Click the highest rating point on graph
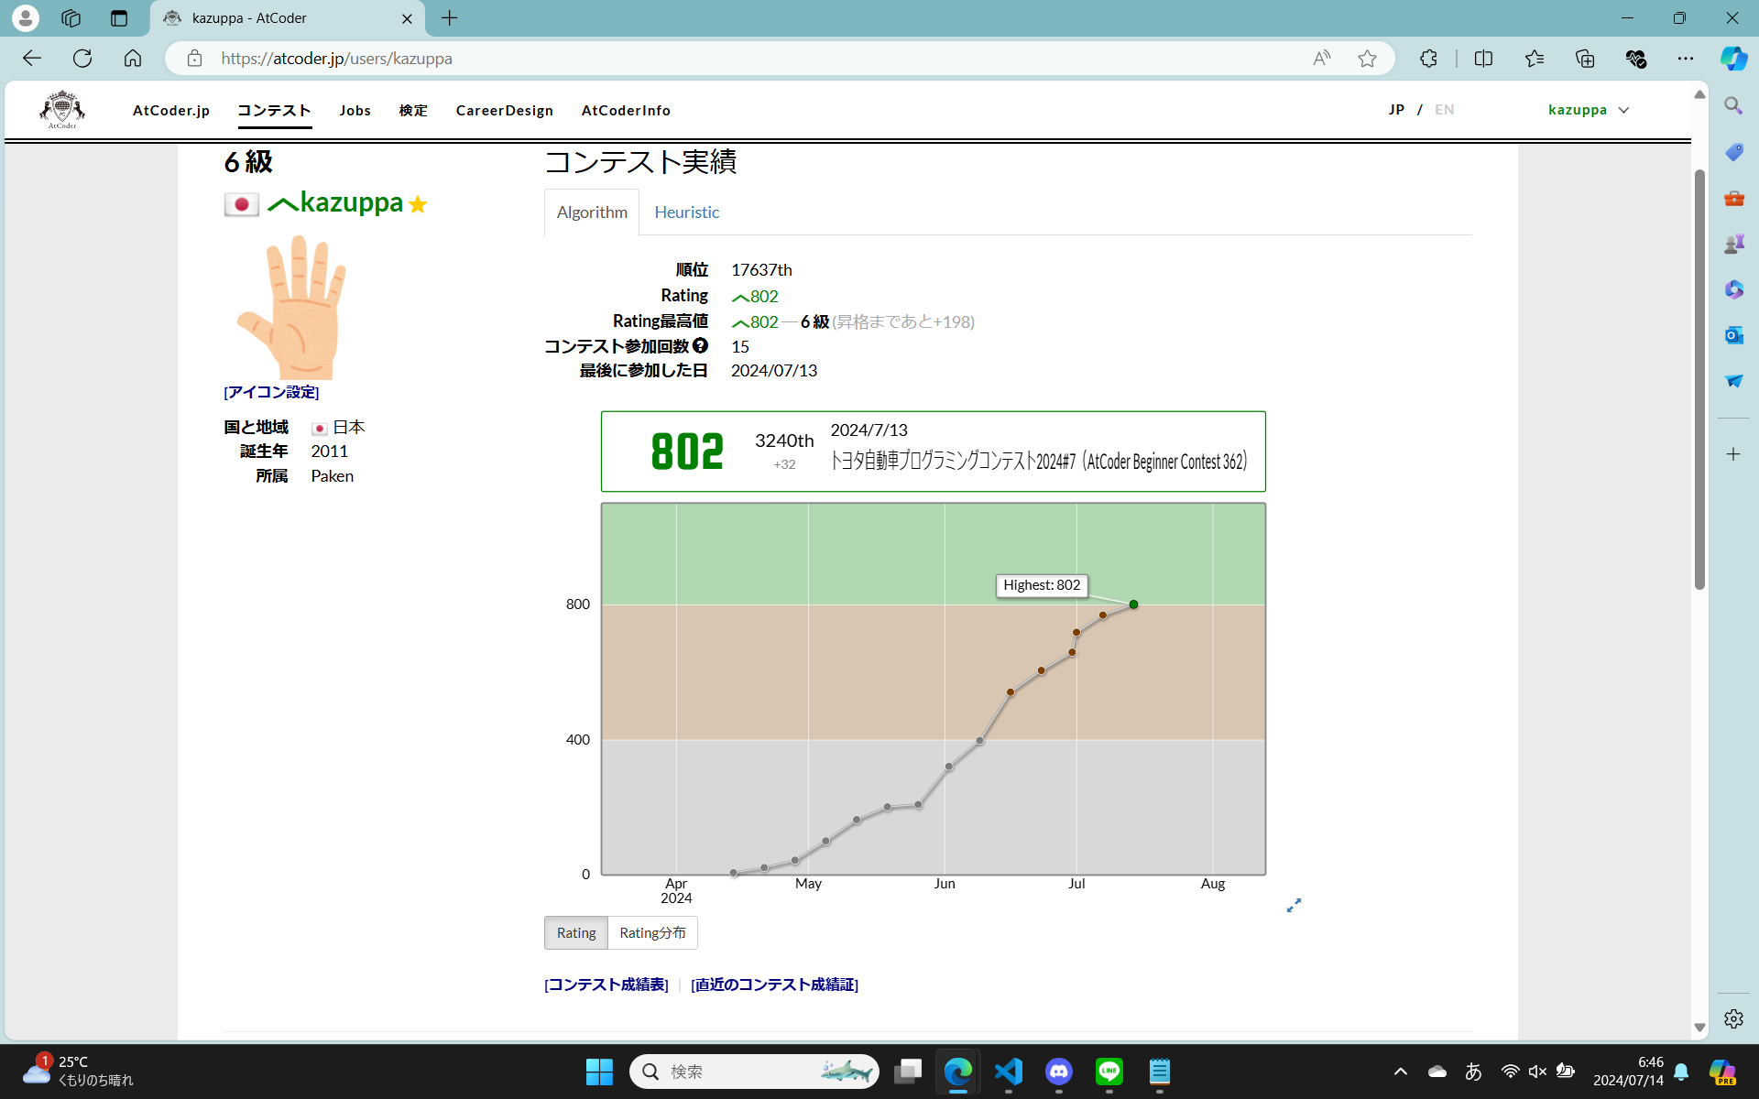The width and height of the screenshot is (1759, 1099). tap(1133, 604)
